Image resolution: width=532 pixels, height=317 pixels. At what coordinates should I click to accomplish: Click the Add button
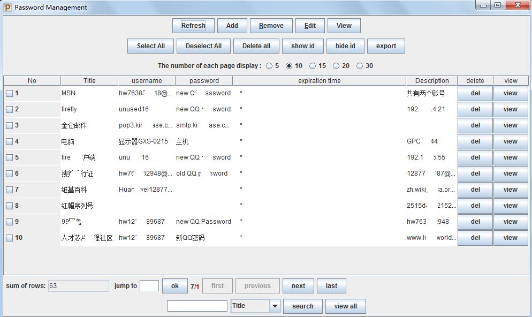tap(232, 26)
